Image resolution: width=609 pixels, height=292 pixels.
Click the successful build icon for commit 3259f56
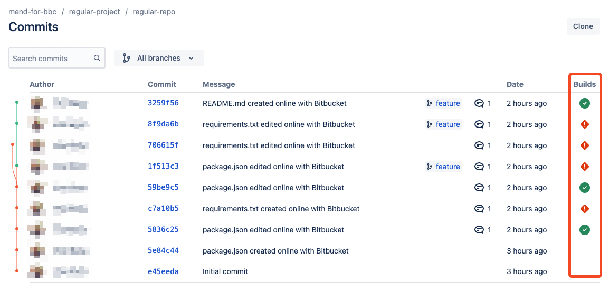point(584,103)
